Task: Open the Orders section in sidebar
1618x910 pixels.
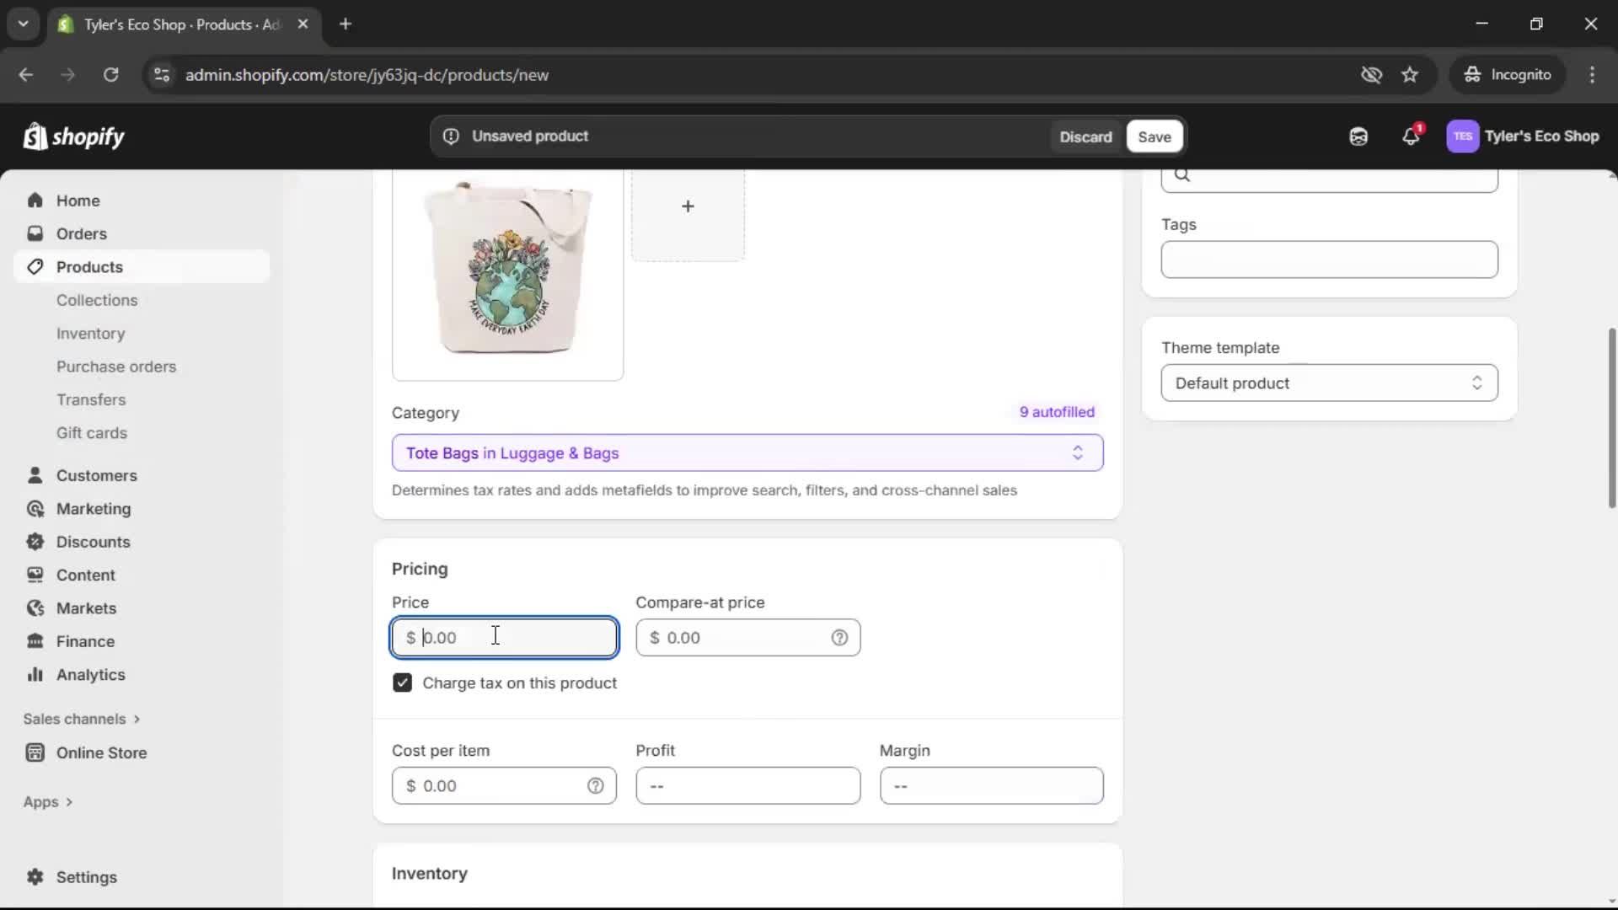Action: point(81,233)
